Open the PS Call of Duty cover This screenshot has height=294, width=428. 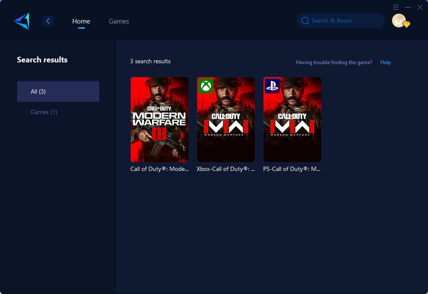(x=292, y=120)
